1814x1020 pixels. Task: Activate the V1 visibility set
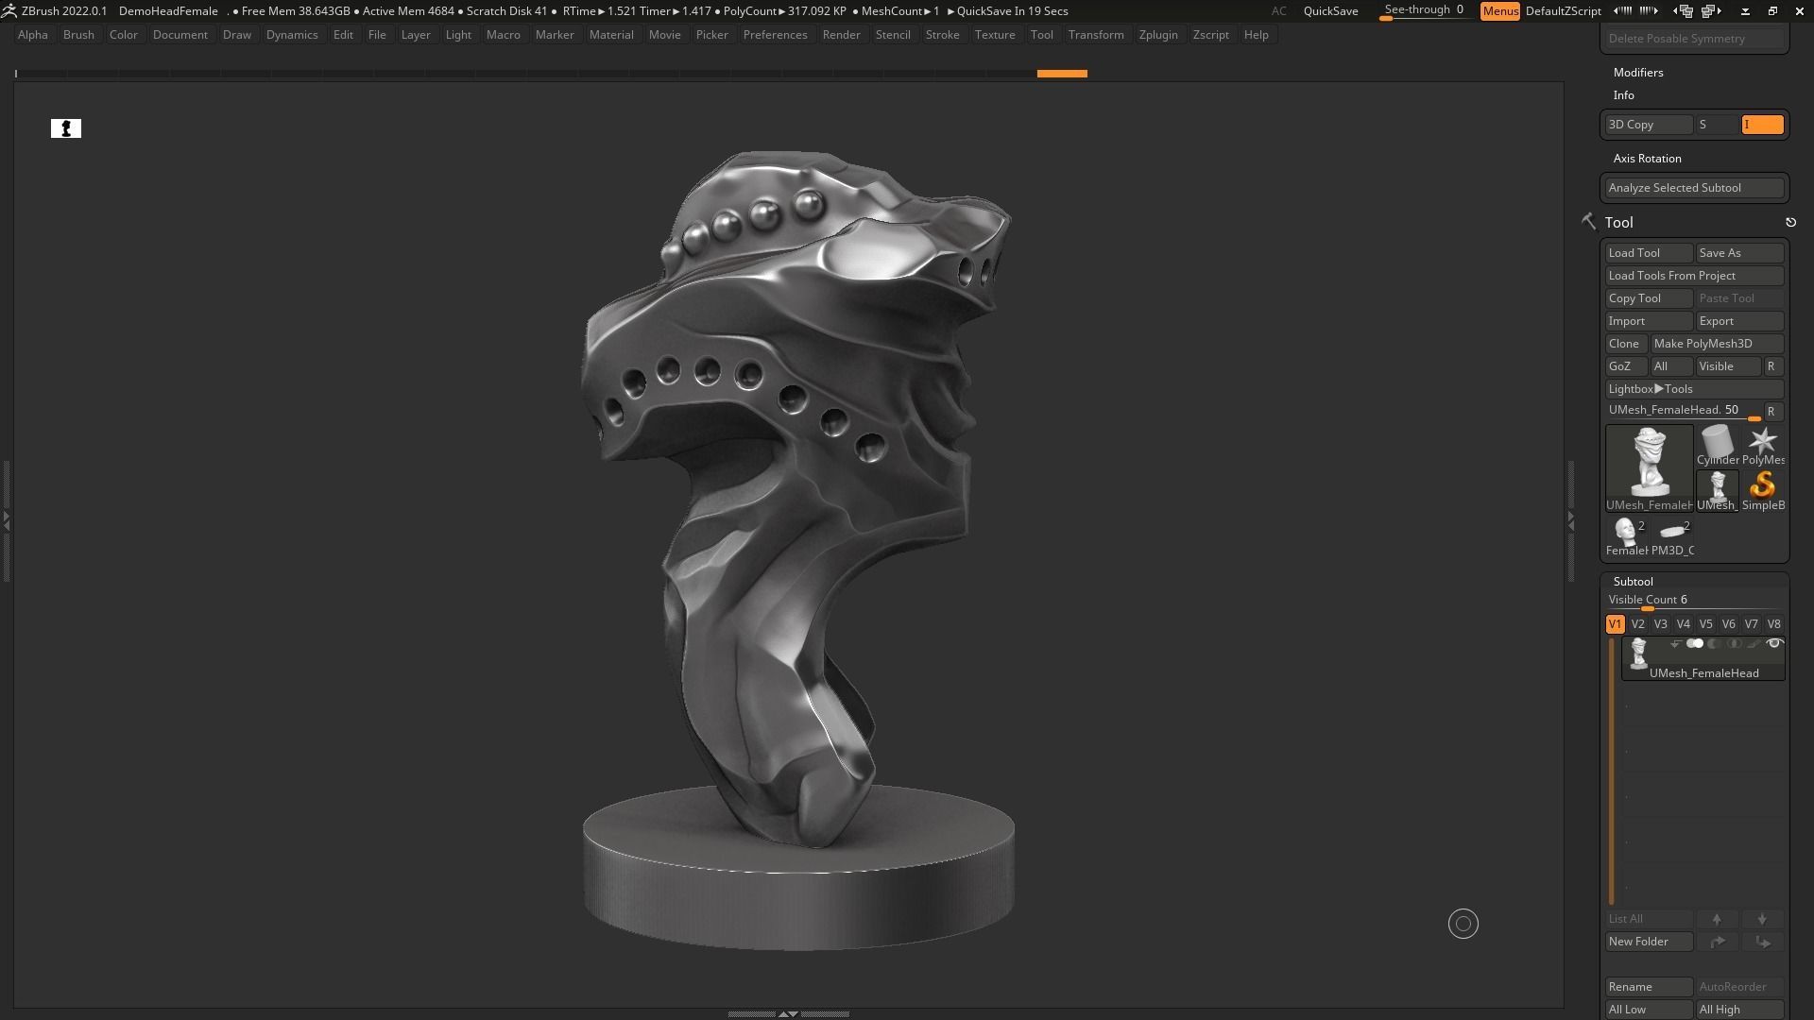click(1615, 624)
